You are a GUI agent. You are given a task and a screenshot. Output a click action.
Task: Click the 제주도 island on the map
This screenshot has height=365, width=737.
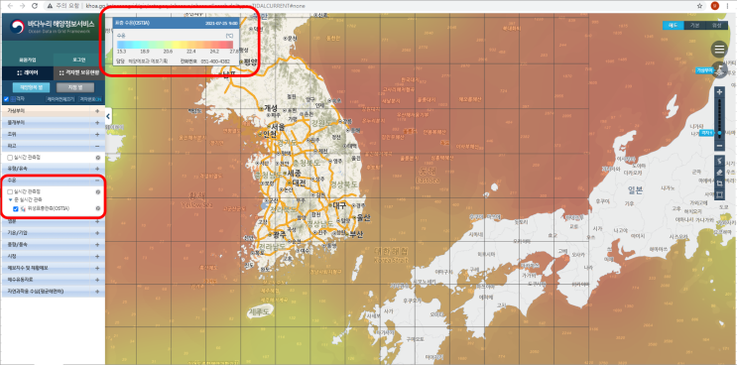click(x=261, y=311)
